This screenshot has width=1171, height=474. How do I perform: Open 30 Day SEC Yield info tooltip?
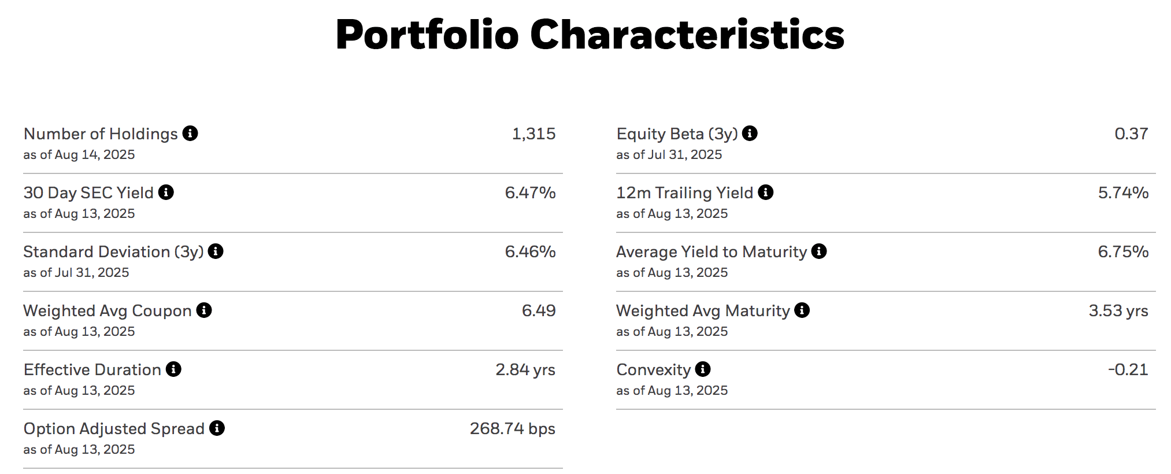click(166, 192)
